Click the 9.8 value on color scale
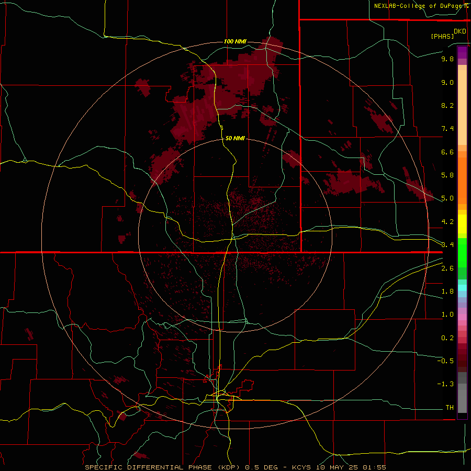Screen dimensions: 471x471 (x=447, y=59)
